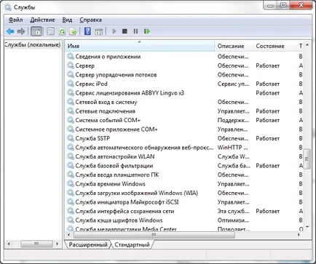Click the Pause service icon

tap(135, 31)
